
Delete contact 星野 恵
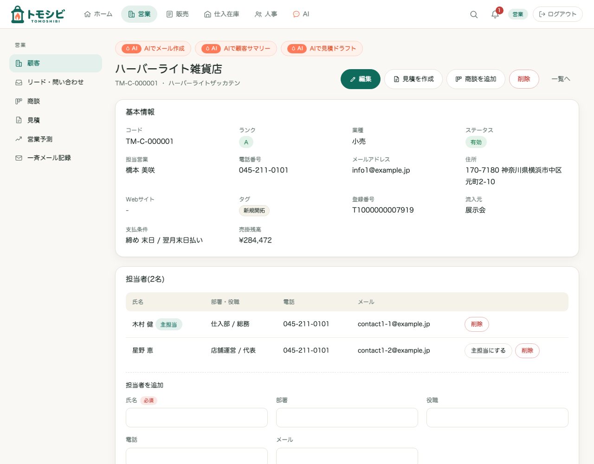(527, 351)
